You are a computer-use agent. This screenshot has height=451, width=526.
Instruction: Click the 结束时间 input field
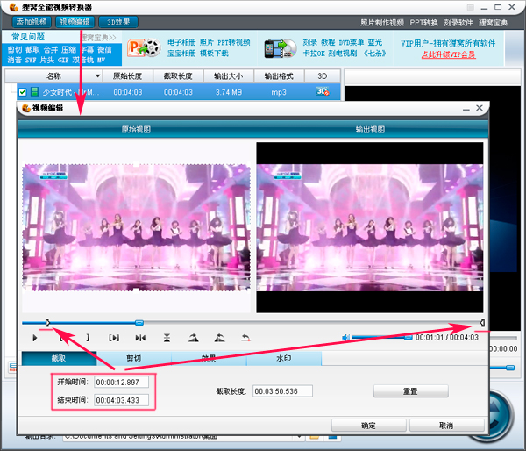tap(121, 400)
